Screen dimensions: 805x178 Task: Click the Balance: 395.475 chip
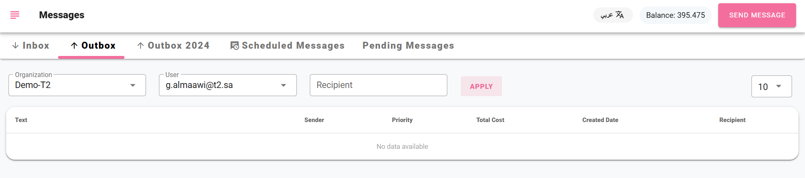point(675,15)
